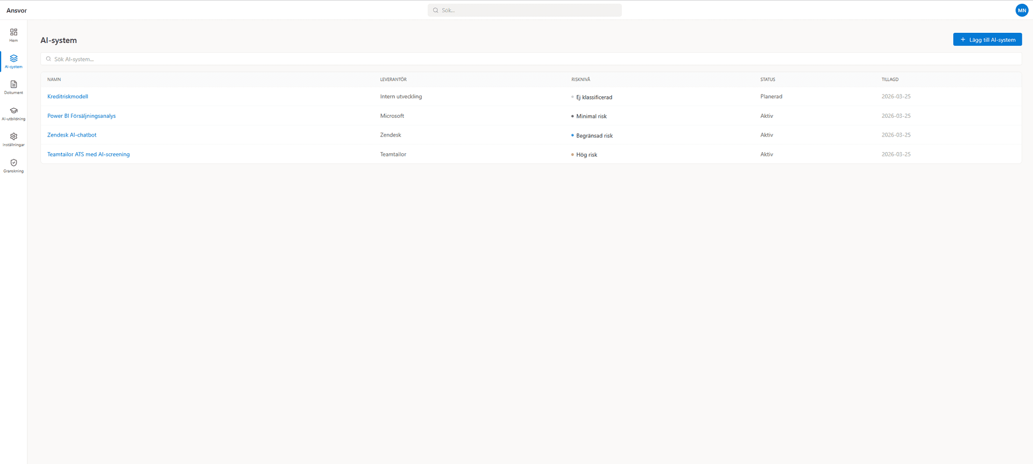Click the MN user avatar
Image resolution: width=1033 pixels, height=464 pixels.
click(x=1022, y=10)
